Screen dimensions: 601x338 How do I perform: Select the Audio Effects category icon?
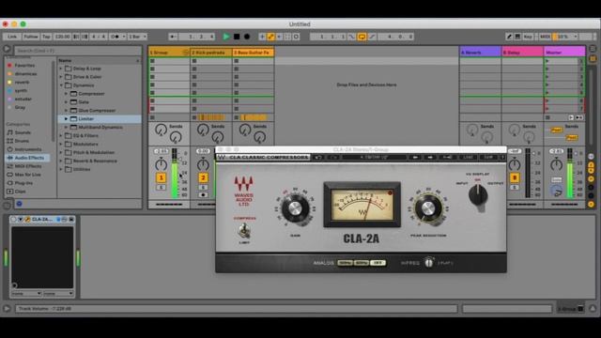click(x=10, y=158)
